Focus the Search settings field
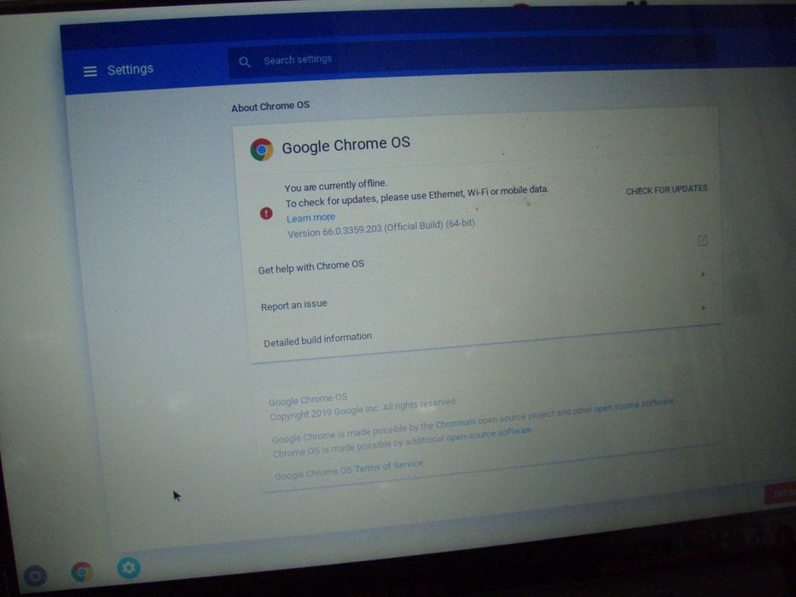 tap(472, 57)
